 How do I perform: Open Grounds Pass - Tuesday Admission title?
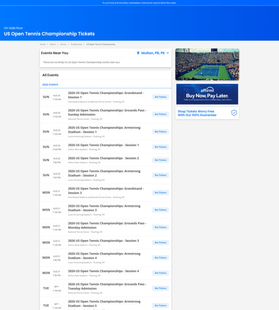(x=107, y=286)
